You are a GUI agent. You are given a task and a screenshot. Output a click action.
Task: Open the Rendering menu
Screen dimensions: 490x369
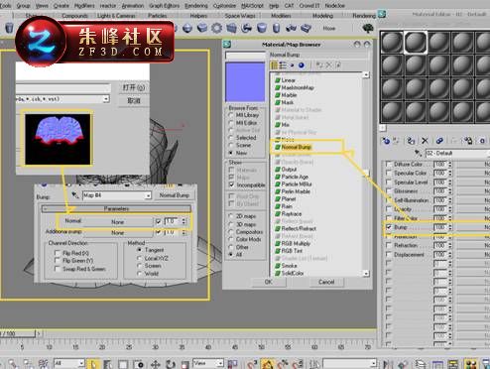click(196, 6)
